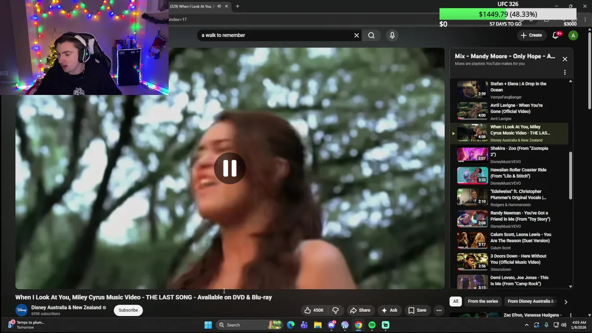Play Randy Newman You've Got a Friend in Me
The image size is (592, 333).
coord(509,219)
